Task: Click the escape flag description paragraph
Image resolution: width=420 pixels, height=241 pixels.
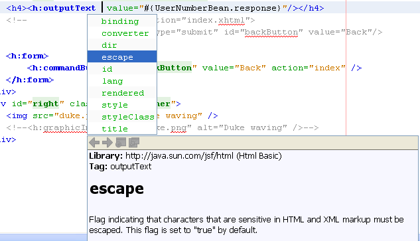Action: pos(246,224)
